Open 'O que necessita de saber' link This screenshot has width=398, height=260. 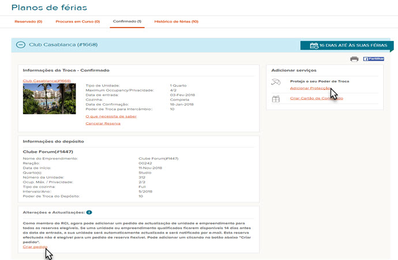[111, 116]
